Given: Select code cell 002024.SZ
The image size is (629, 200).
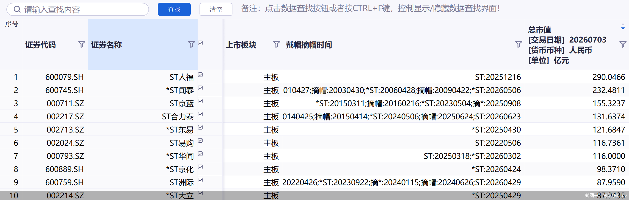Looking at the screenshot, I should 55,143.
